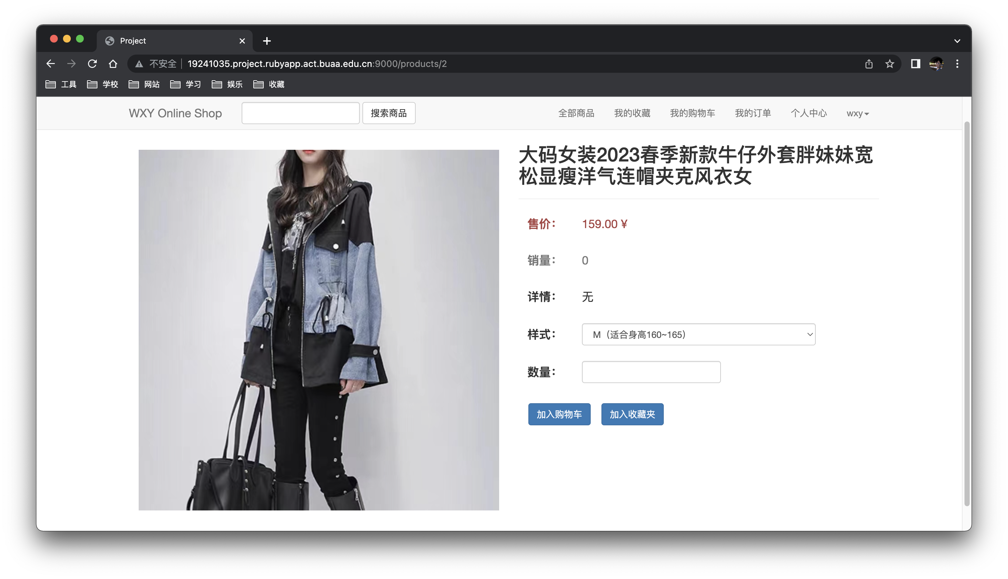This screenshot has width=1008, height=579.
Task: Toggle the browser side panel
Action: (x=915, y=64)
